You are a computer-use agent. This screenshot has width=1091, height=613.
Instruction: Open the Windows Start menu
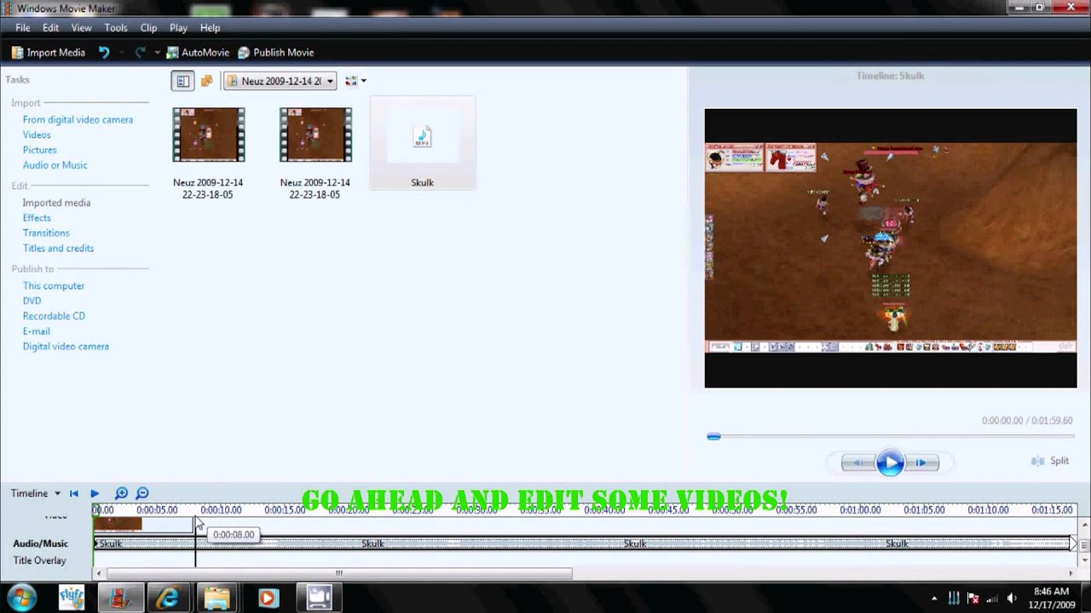pos(22,598)
